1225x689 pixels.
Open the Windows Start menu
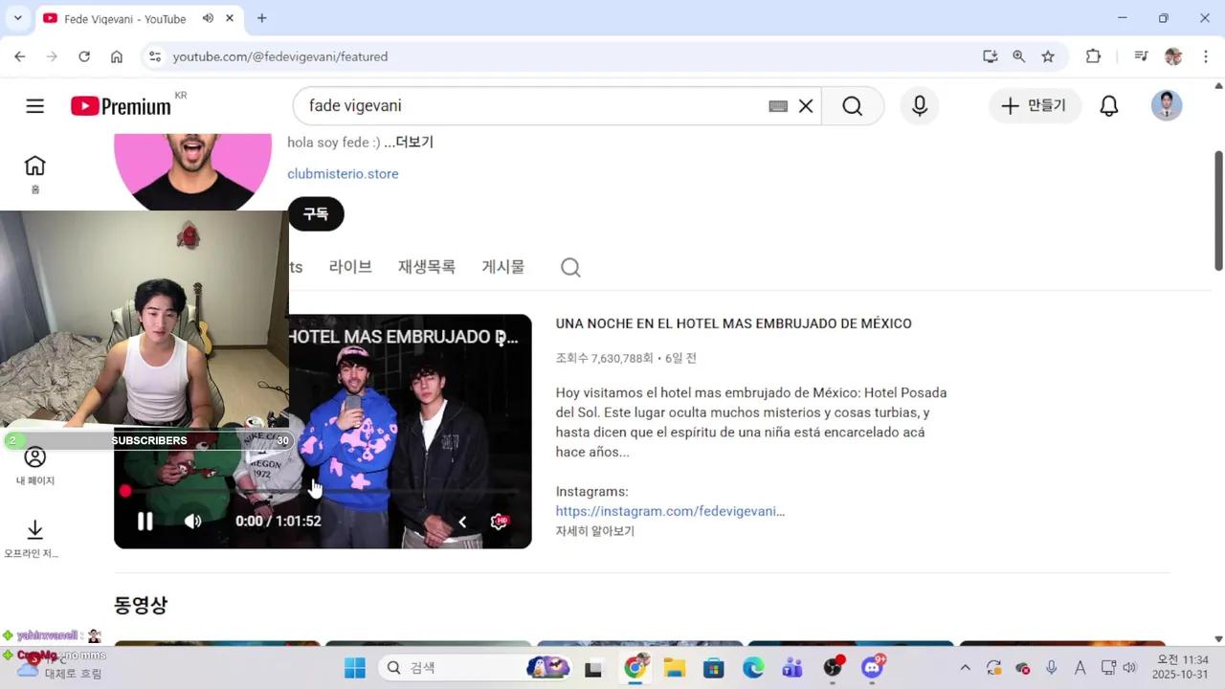click(x=355, y=668)
